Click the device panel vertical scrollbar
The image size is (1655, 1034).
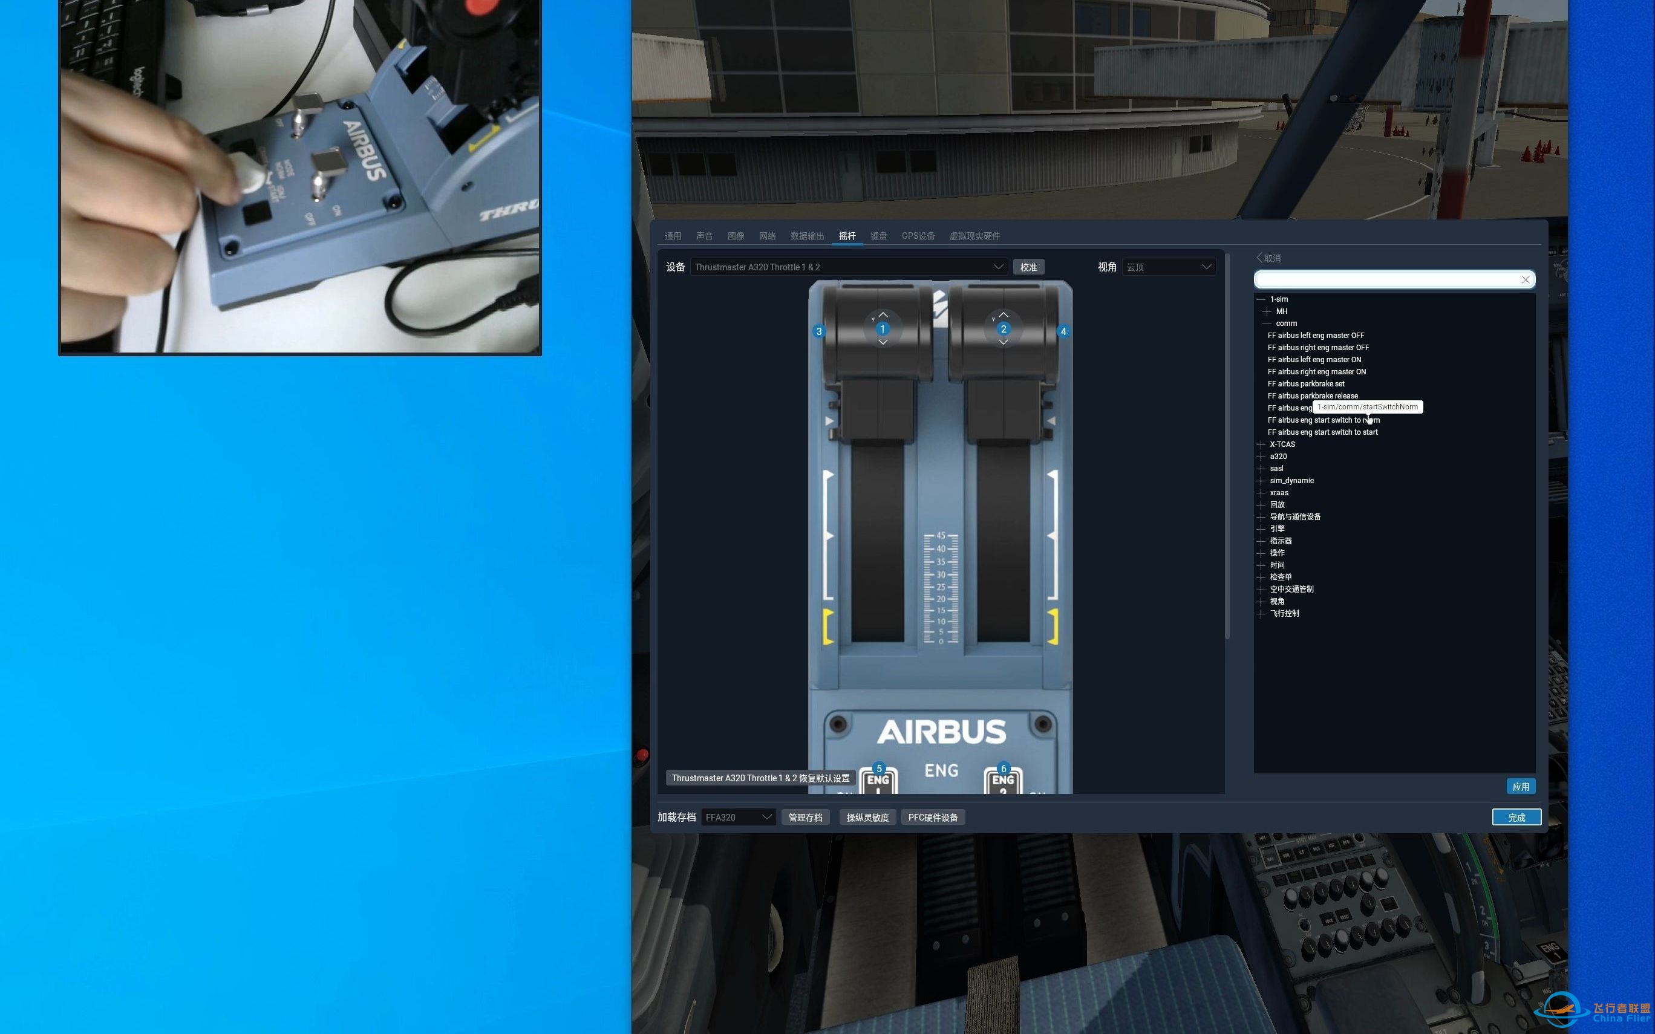point(1227,447)
